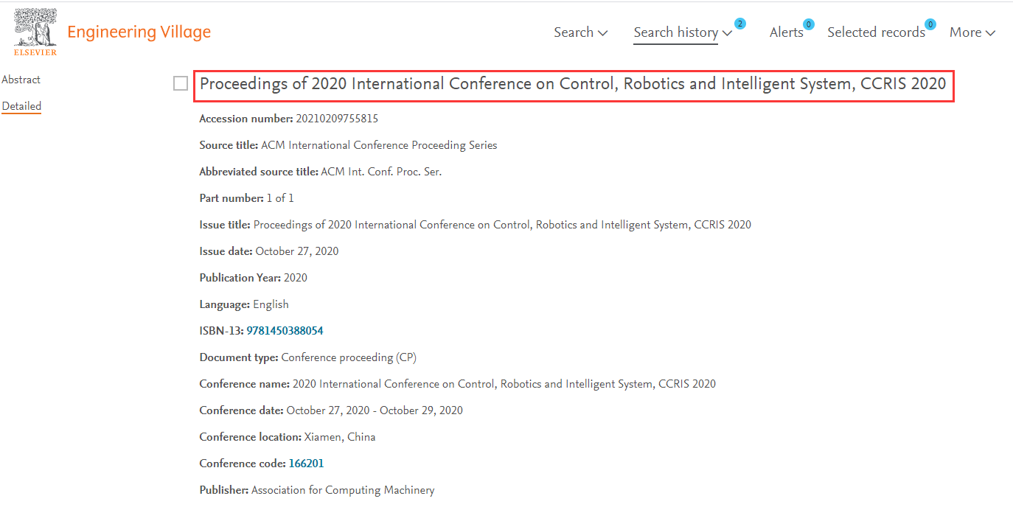Image resolution: width=1013 pixels, height=507 pixels.
Task: Open the Alerts page
Action: click(x=786, y=32)
